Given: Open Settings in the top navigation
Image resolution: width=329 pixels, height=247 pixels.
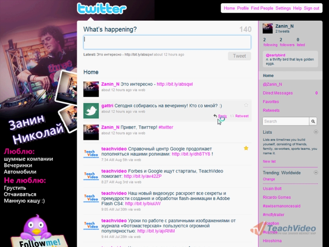Looking at the screenshot, I should (x=283, y=8).
